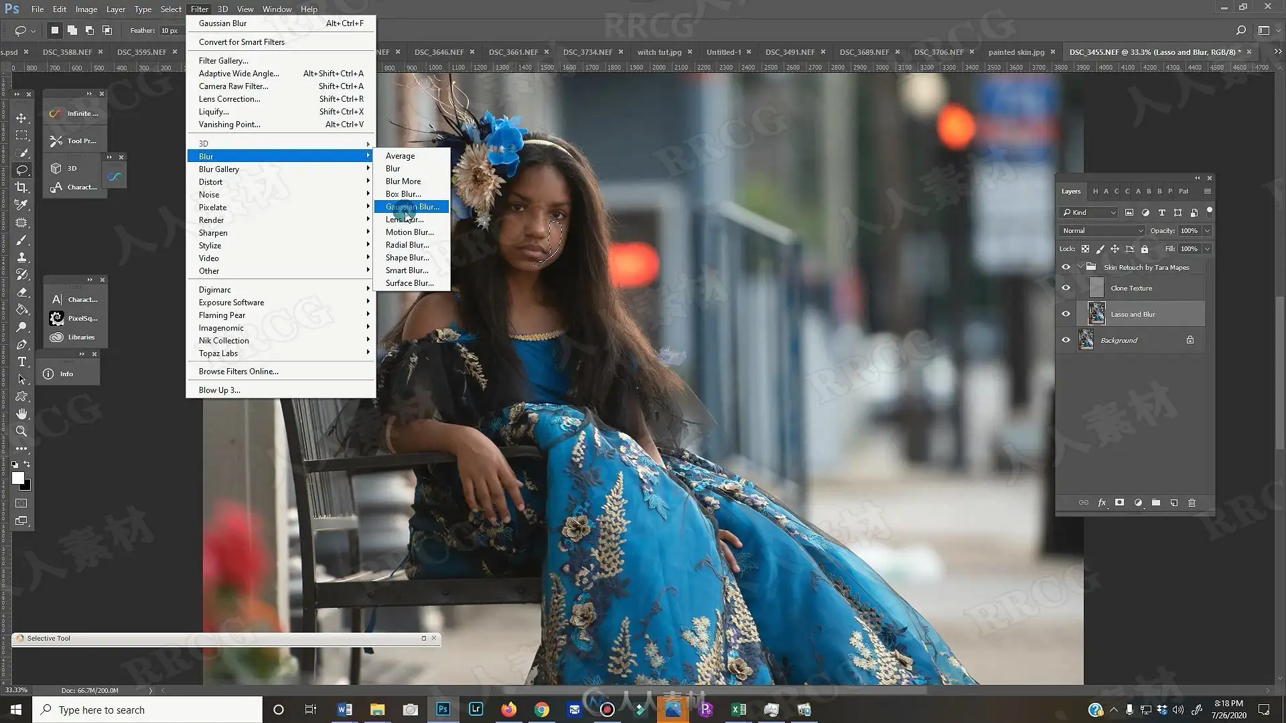Screen dimensions: 1286x723
Task: Select the Move tool
Action: click(21, 118)
